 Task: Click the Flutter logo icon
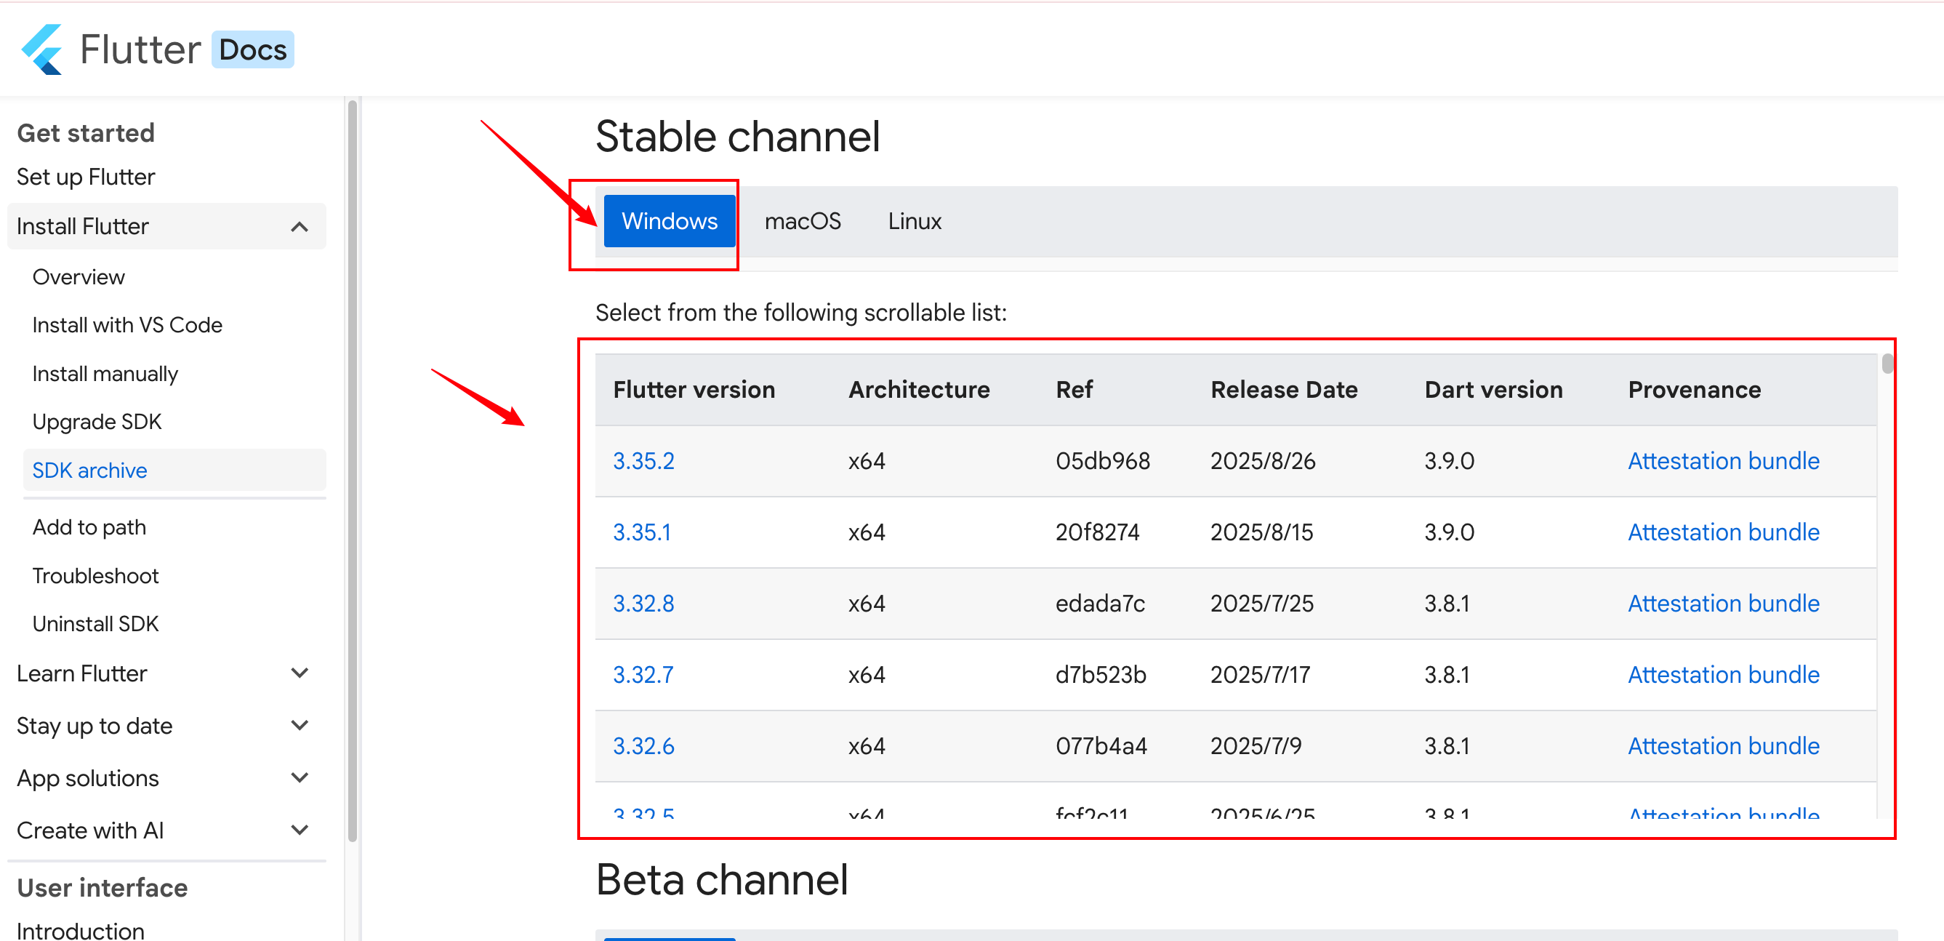pyautogui.click(x=42, y=49)
